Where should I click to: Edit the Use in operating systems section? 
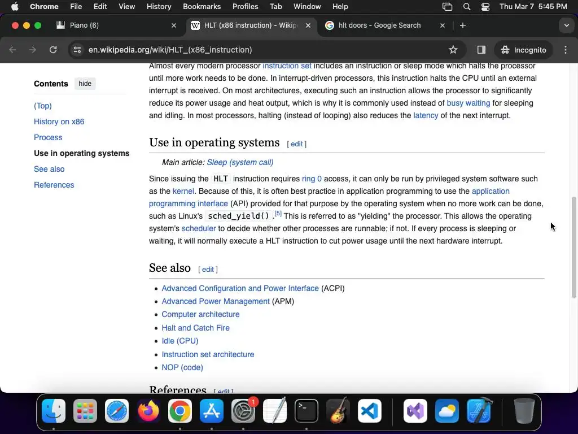click(297, 144)
